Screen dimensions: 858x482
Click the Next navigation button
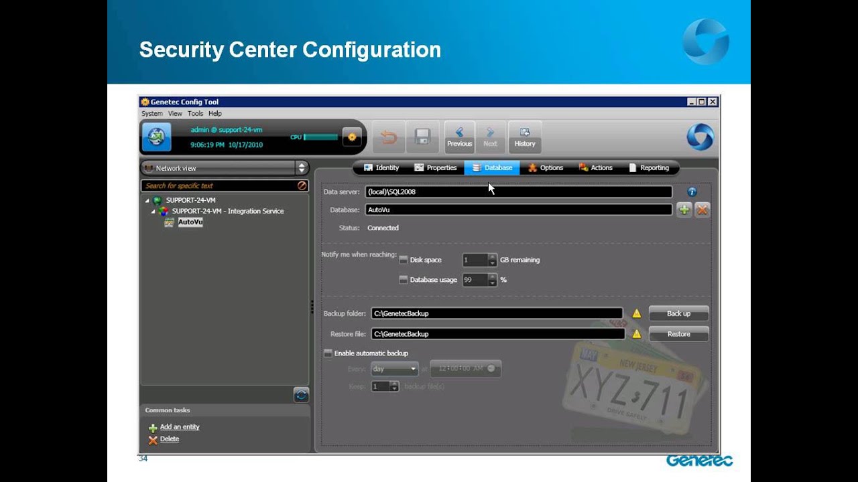coord(490,137)
